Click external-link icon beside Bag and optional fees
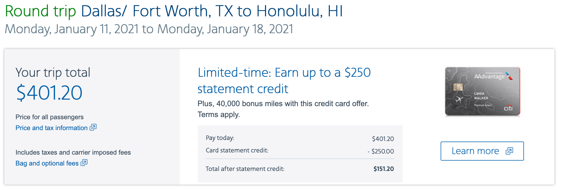561x190 pixels. (84, 163)
